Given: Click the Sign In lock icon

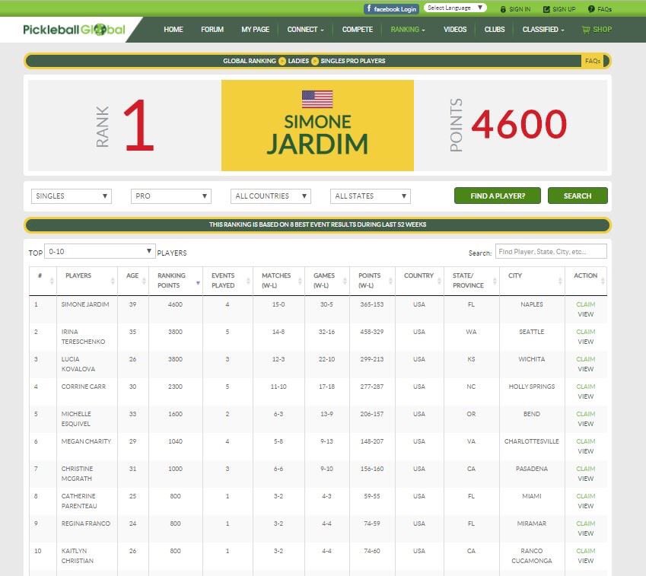Looking at the screenshot, I should [503, 9].
